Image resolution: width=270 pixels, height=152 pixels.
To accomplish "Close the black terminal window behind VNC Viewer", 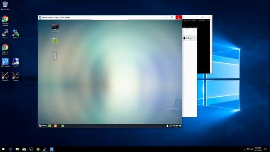I will 209,17.
